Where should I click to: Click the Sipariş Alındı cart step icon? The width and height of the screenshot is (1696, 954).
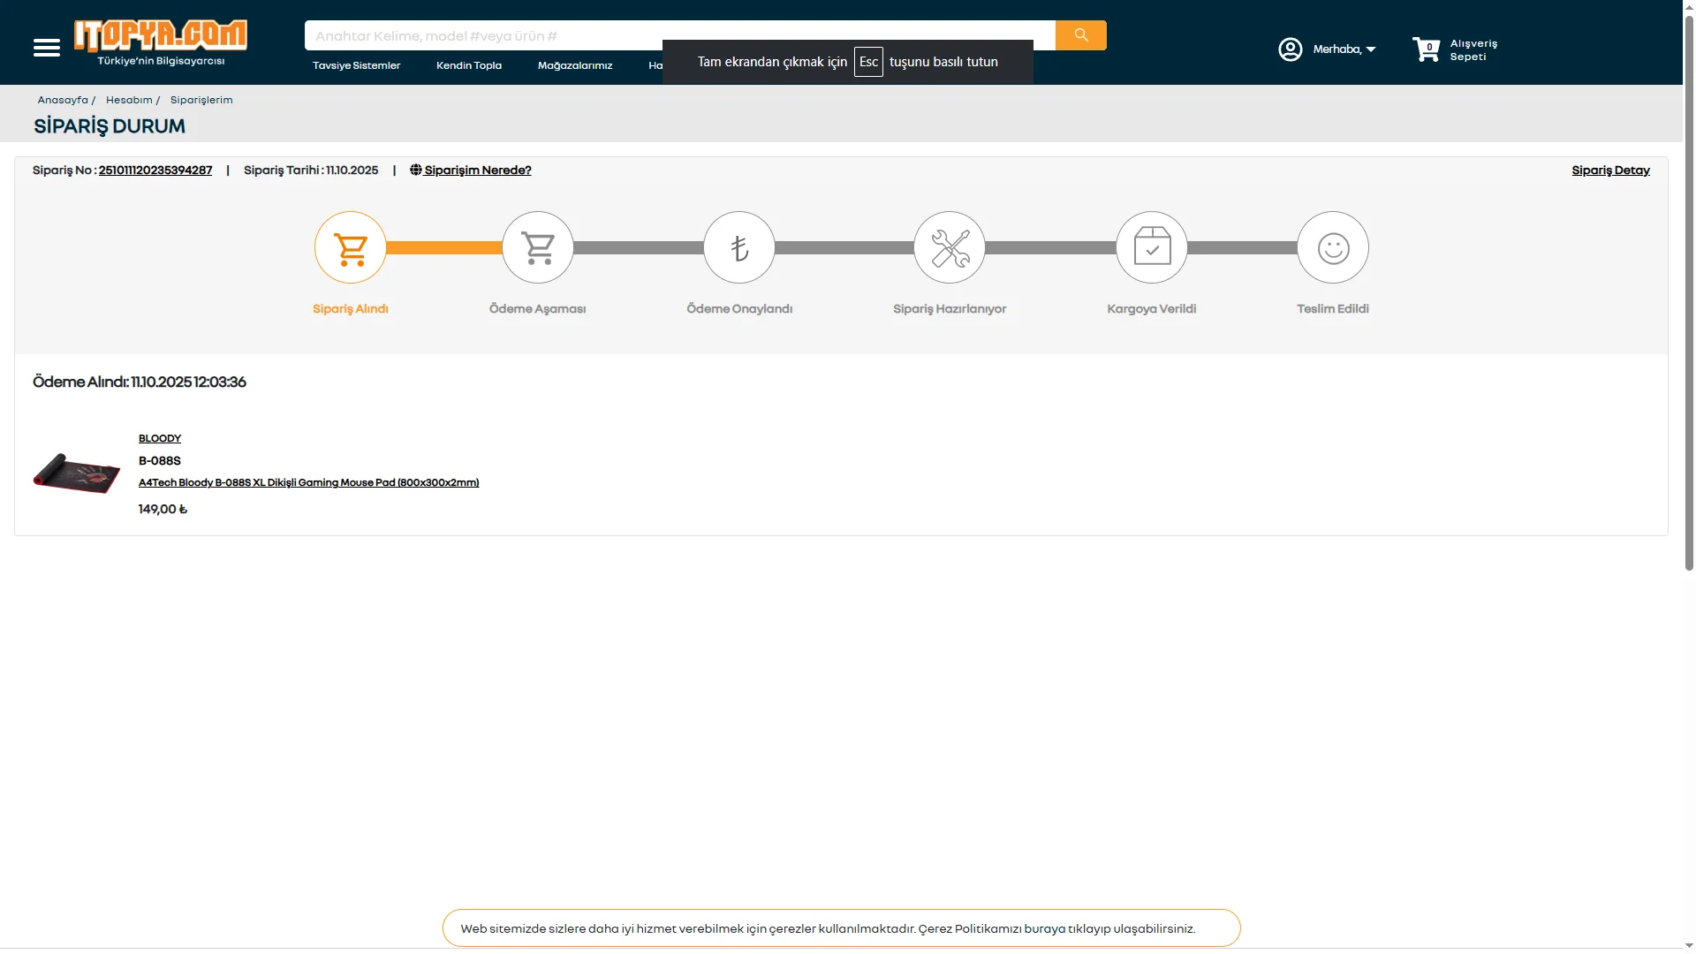(351, 248)
